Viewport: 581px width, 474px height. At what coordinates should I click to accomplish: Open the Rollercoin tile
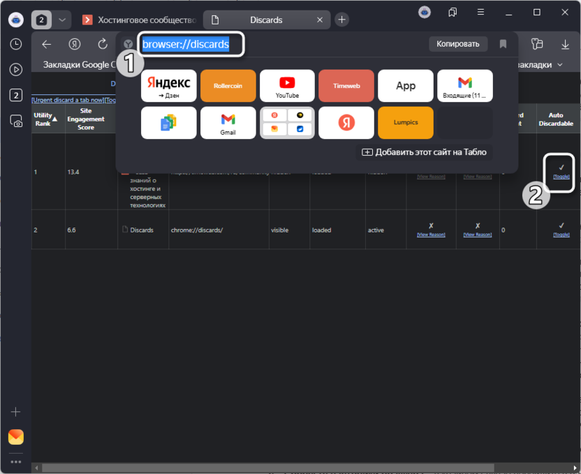[228, 86]
